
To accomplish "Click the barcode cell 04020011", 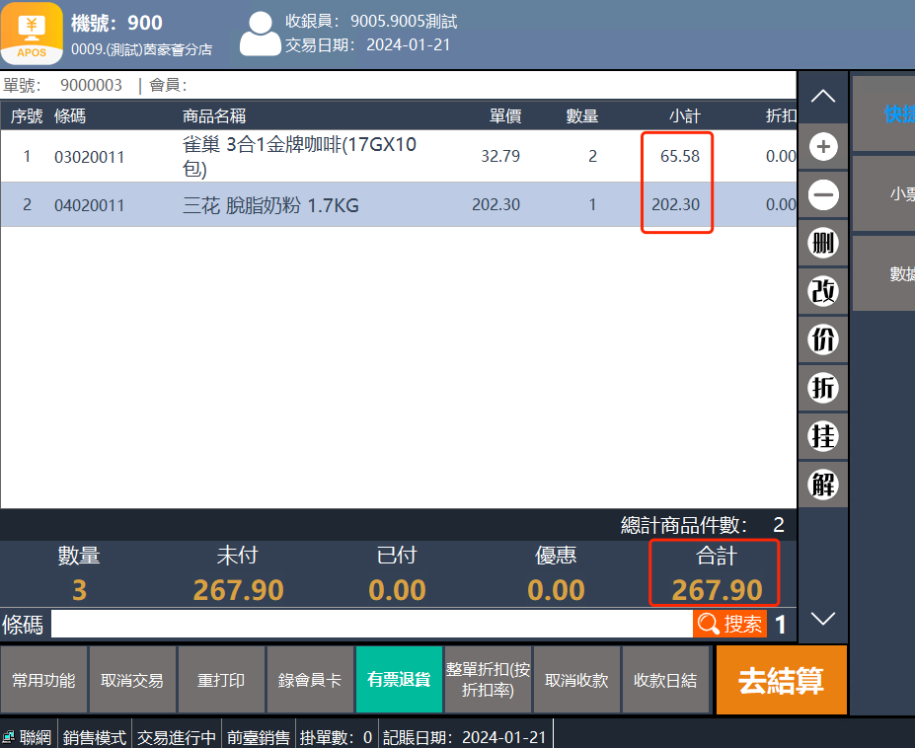I will click(x=89, y=205).
